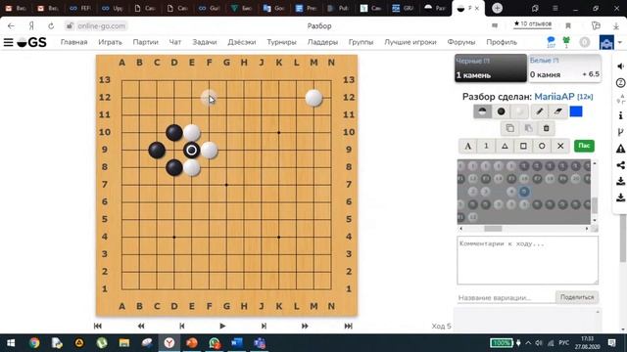Open the friends list green icon

pos(566,41)
